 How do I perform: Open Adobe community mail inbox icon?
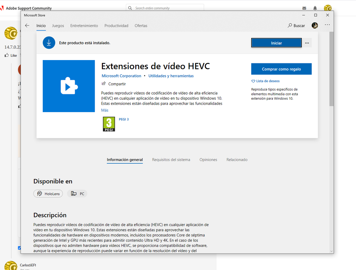[304, 8]
